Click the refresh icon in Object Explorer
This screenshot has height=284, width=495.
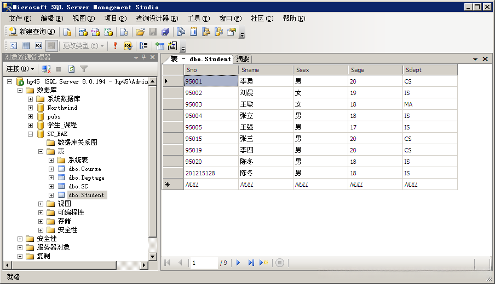pos(71,69)
